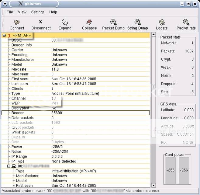Screen dimensions: 200x195
Task: Select the WEP Yes row
Action: pyautogui.click(x=76, y=103)
